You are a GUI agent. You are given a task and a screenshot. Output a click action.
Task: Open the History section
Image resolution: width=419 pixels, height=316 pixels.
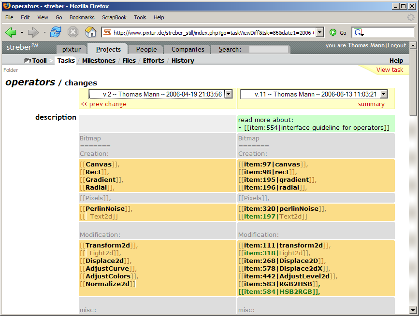click(183, 60)
